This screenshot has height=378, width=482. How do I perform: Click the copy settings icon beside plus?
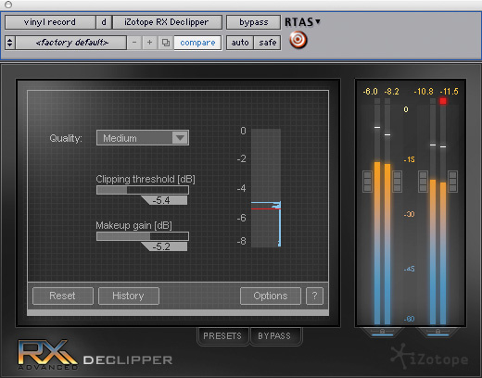tap(166, 43)
